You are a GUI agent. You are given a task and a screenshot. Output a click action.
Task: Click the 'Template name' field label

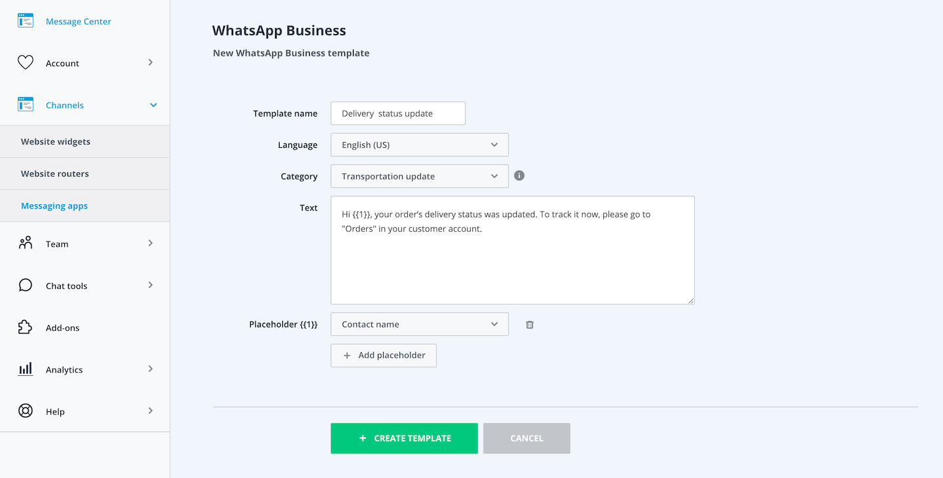pyautogui.click(x=286, y=113)
